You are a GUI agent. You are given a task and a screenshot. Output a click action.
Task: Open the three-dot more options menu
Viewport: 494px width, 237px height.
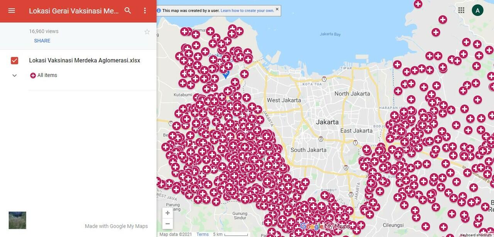(x=145, y=11)
